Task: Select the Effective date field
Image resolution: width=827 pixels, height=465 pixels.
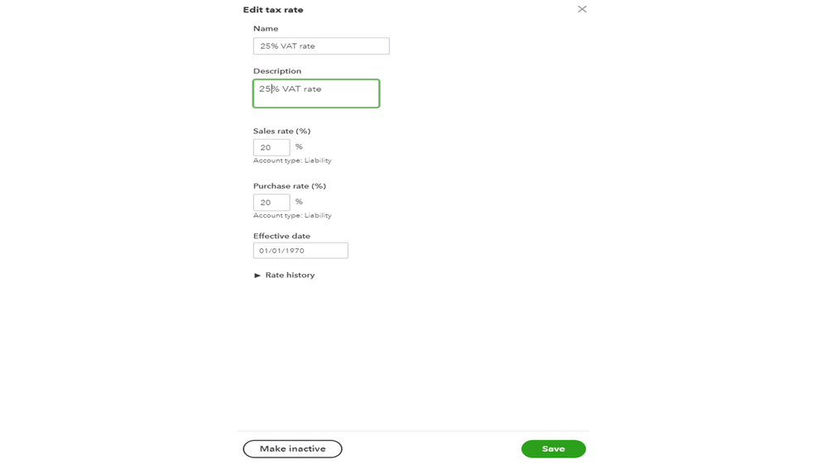Action: [300, 251]
